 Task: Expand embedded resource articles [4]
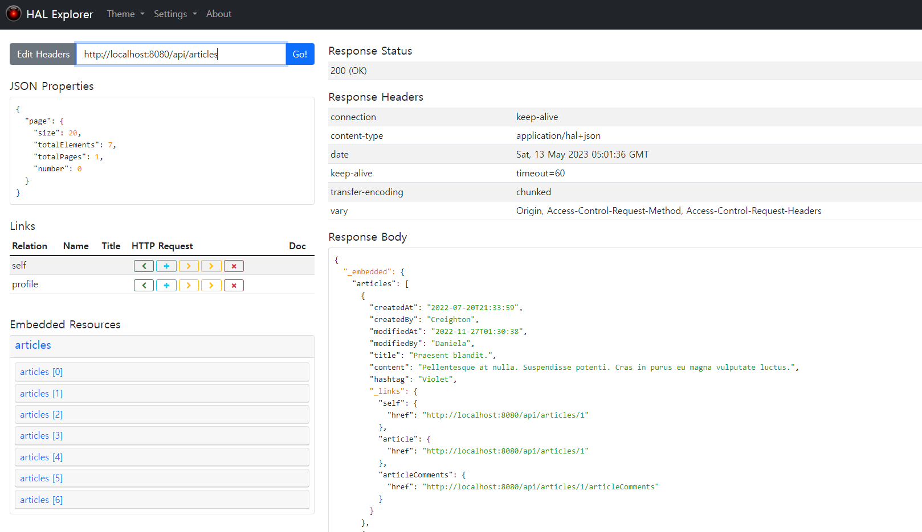(162, 457)
